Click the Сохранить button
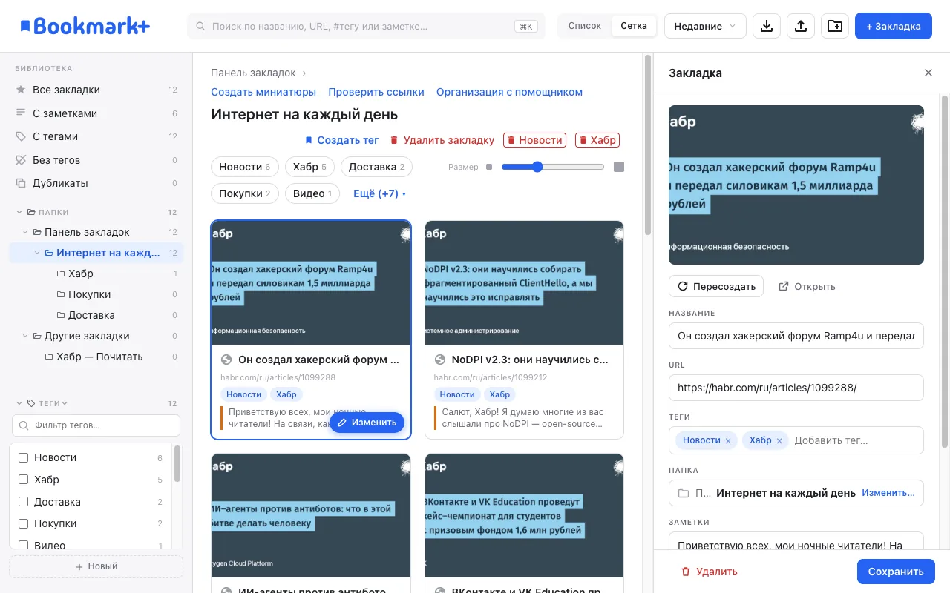The width and height of the screenshot is (950, 593). [x=896, y=572]
